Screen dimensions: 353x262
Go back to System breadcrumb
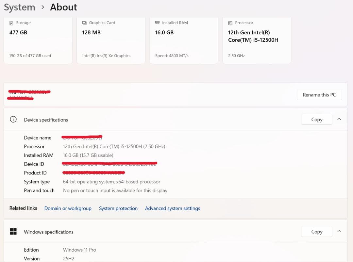(19, 7)
